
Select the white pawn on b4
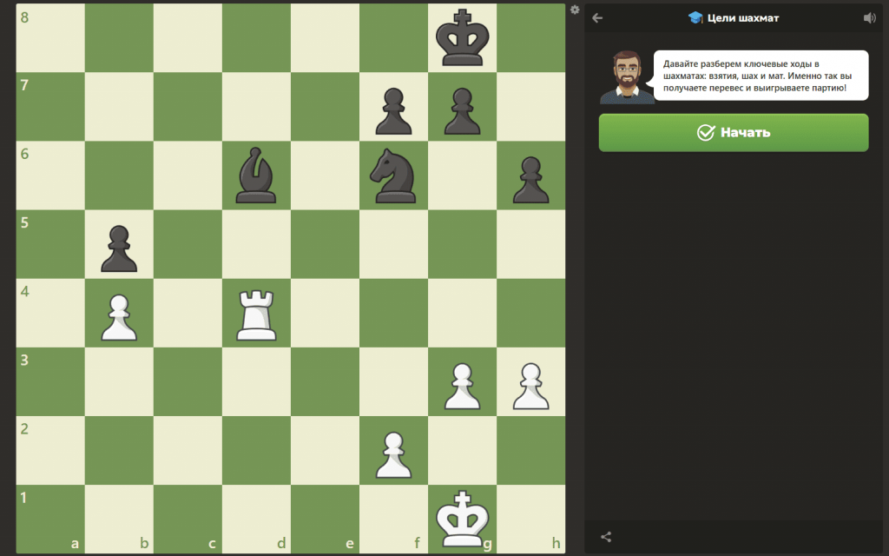pos(119,314)
